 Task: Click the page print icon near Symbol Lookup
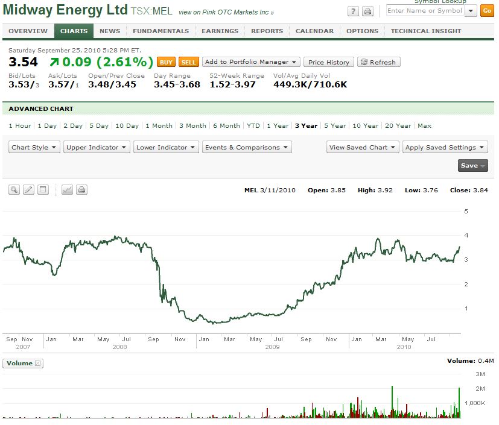point(367,11)
